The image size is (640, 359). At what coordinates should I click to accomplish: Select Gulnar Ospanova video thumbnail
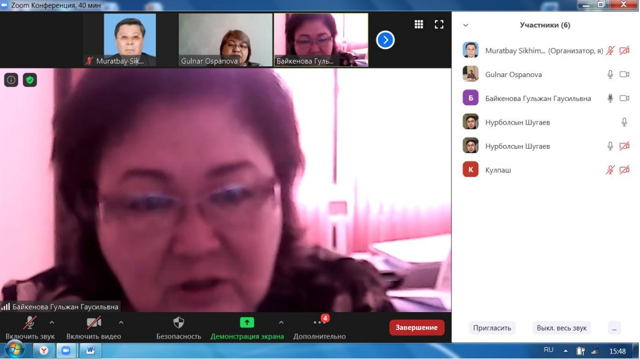(x=225, y=40)
